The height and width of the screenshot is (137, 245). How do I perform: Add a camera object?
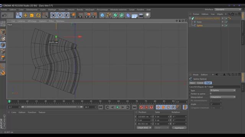point(141,15)
